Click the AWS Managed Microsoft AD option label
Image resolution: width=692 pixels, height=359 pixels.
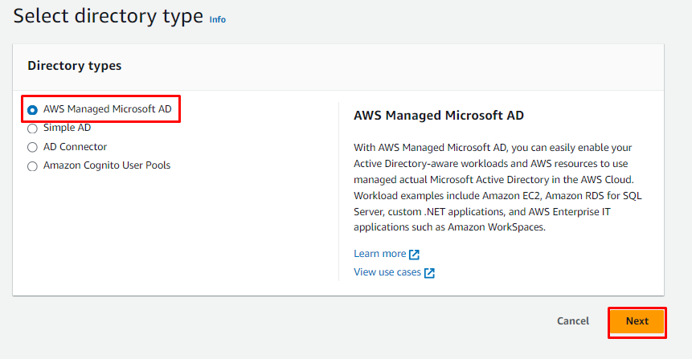(107, 108)
